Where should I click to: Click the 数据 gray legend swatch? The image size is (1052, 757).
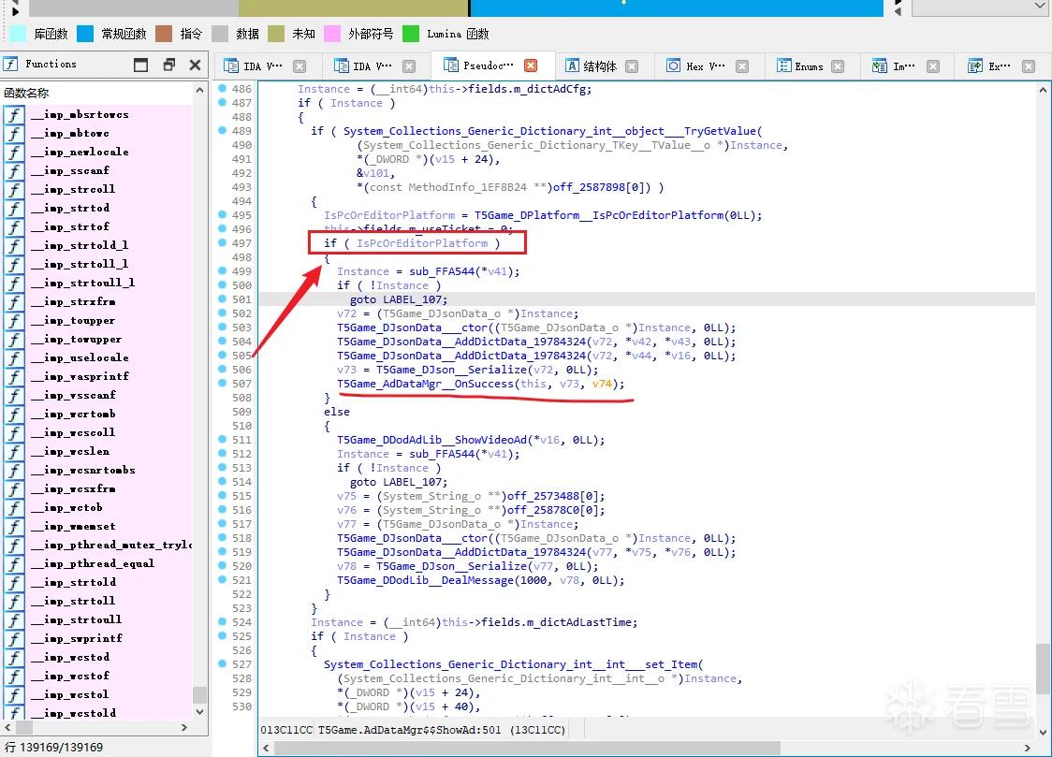[x=220, y=34]
